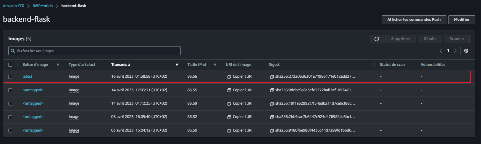Click size value 85.59
This screenshot has height=144, width=481.
[x=192, y=103]
